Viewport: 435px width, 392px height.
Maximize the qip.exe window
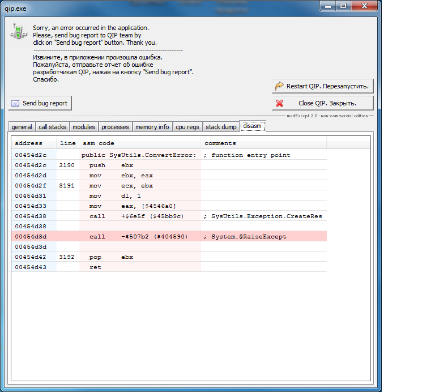pos(343,5)
